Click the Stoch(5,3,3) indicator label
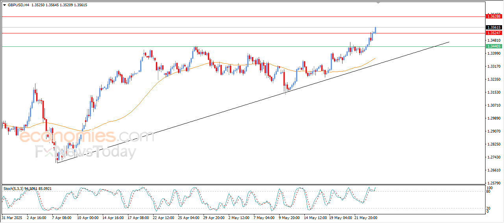The height and width of the screenshot is (223, 504). [x=13, y=189]
